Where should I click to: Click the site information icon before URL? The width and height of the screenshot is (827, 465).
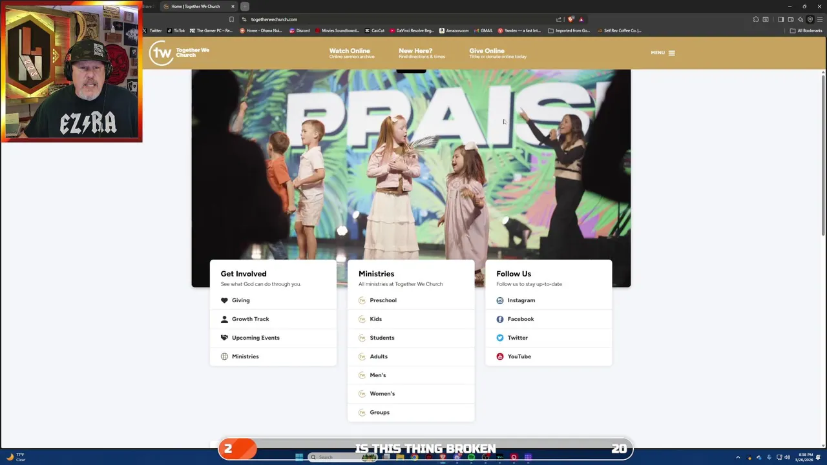pos(244,19)
